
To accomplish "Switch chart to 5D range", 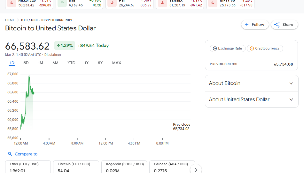I will [26, 63].
